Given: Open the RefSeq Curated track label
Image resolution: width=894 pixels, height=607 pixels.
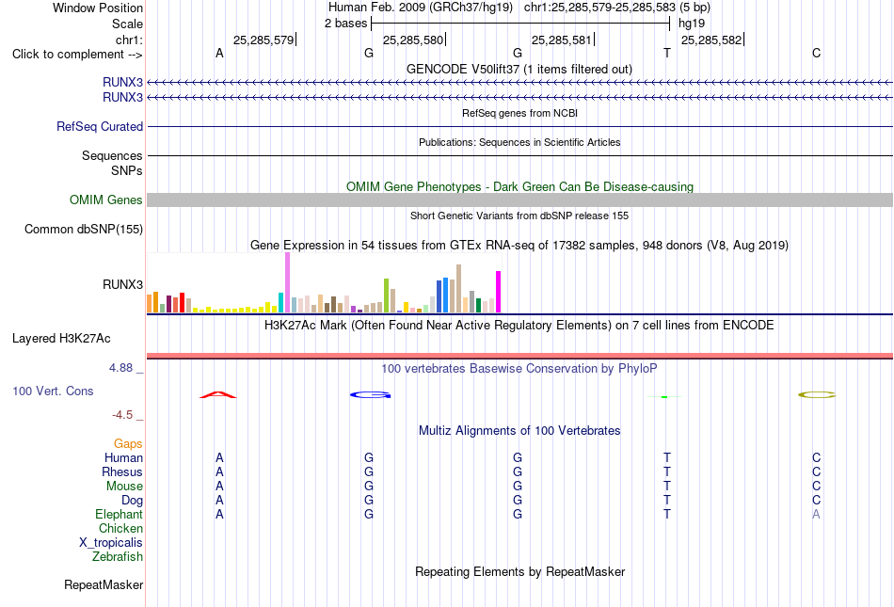Looking at the screenshot, I should pos(100,126).
